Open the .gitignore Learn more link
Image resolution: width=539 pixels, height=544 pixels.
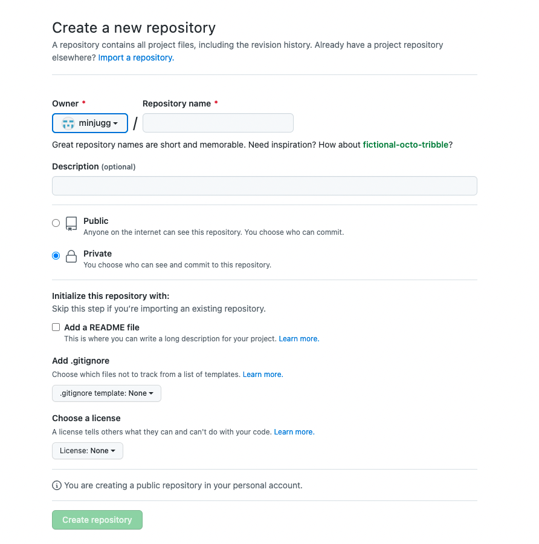point(263,375)
